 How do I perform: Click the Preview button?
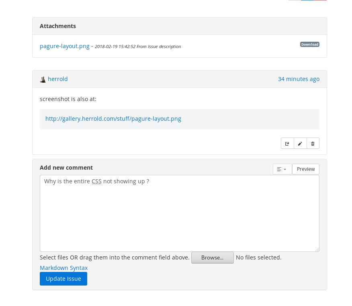[306, 169]
